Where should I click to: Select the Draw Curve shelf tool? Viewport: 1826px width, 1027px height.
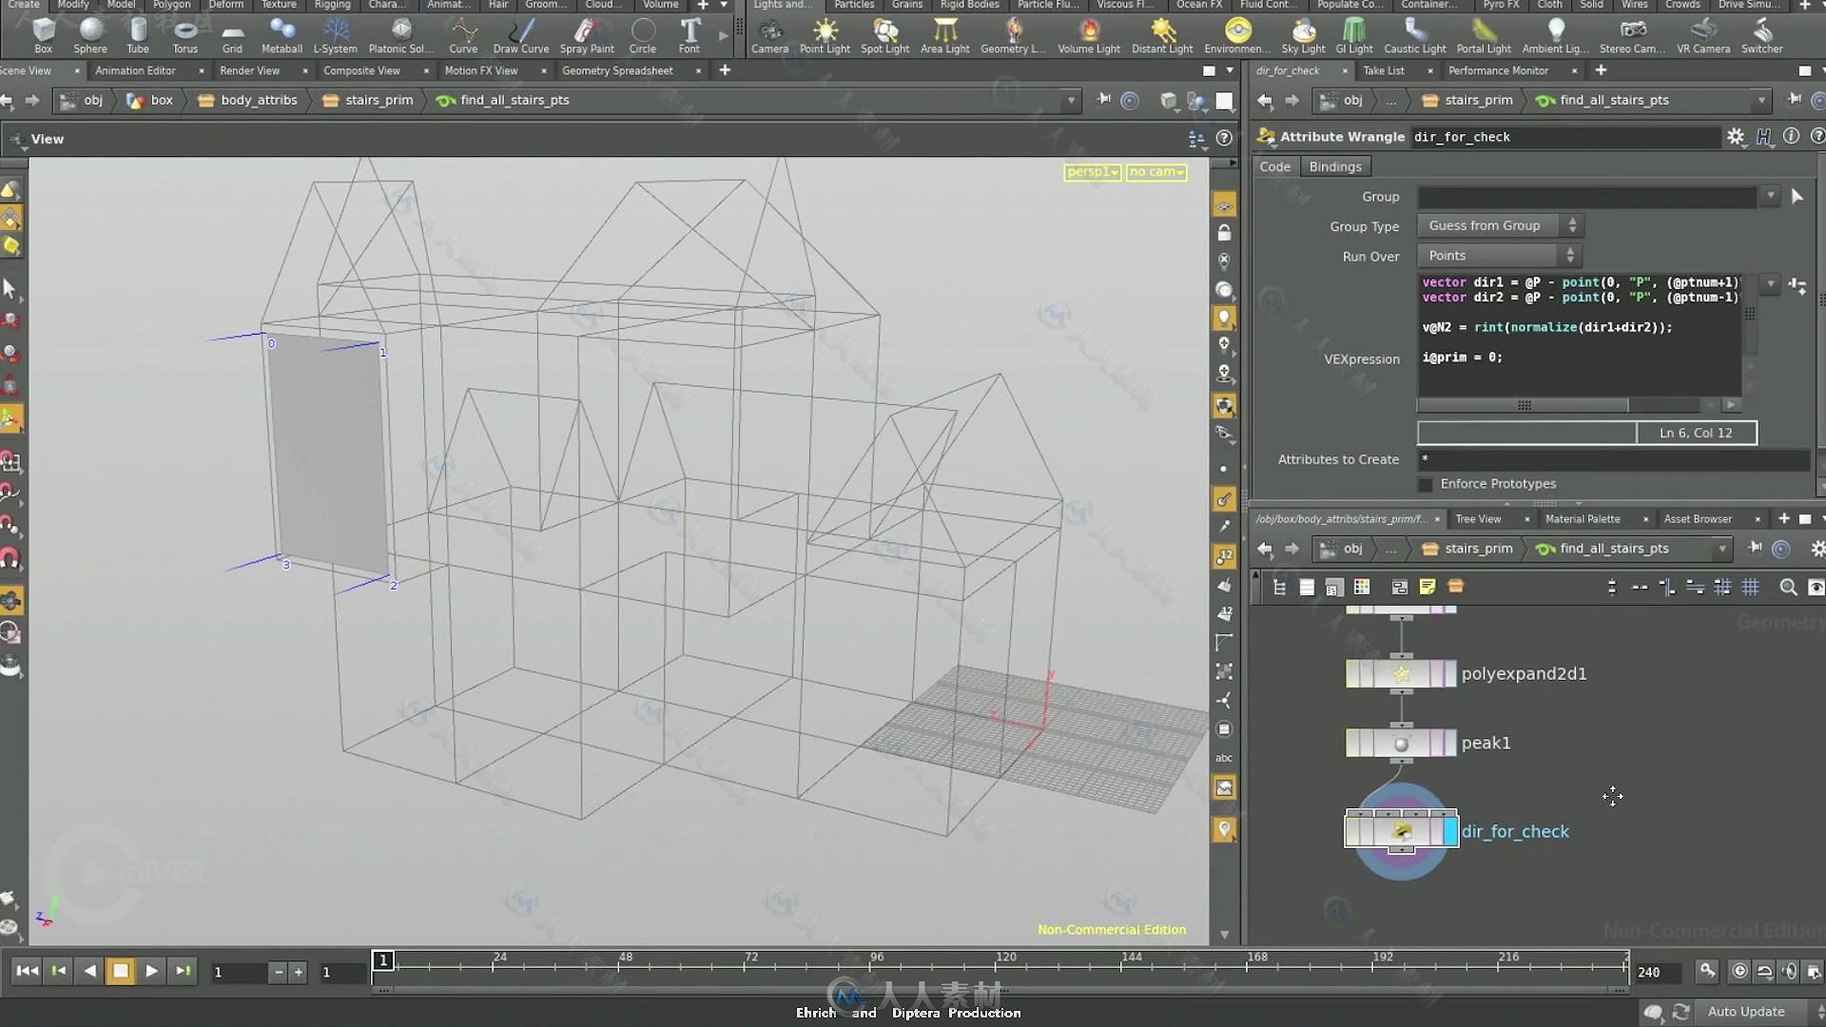521,35
